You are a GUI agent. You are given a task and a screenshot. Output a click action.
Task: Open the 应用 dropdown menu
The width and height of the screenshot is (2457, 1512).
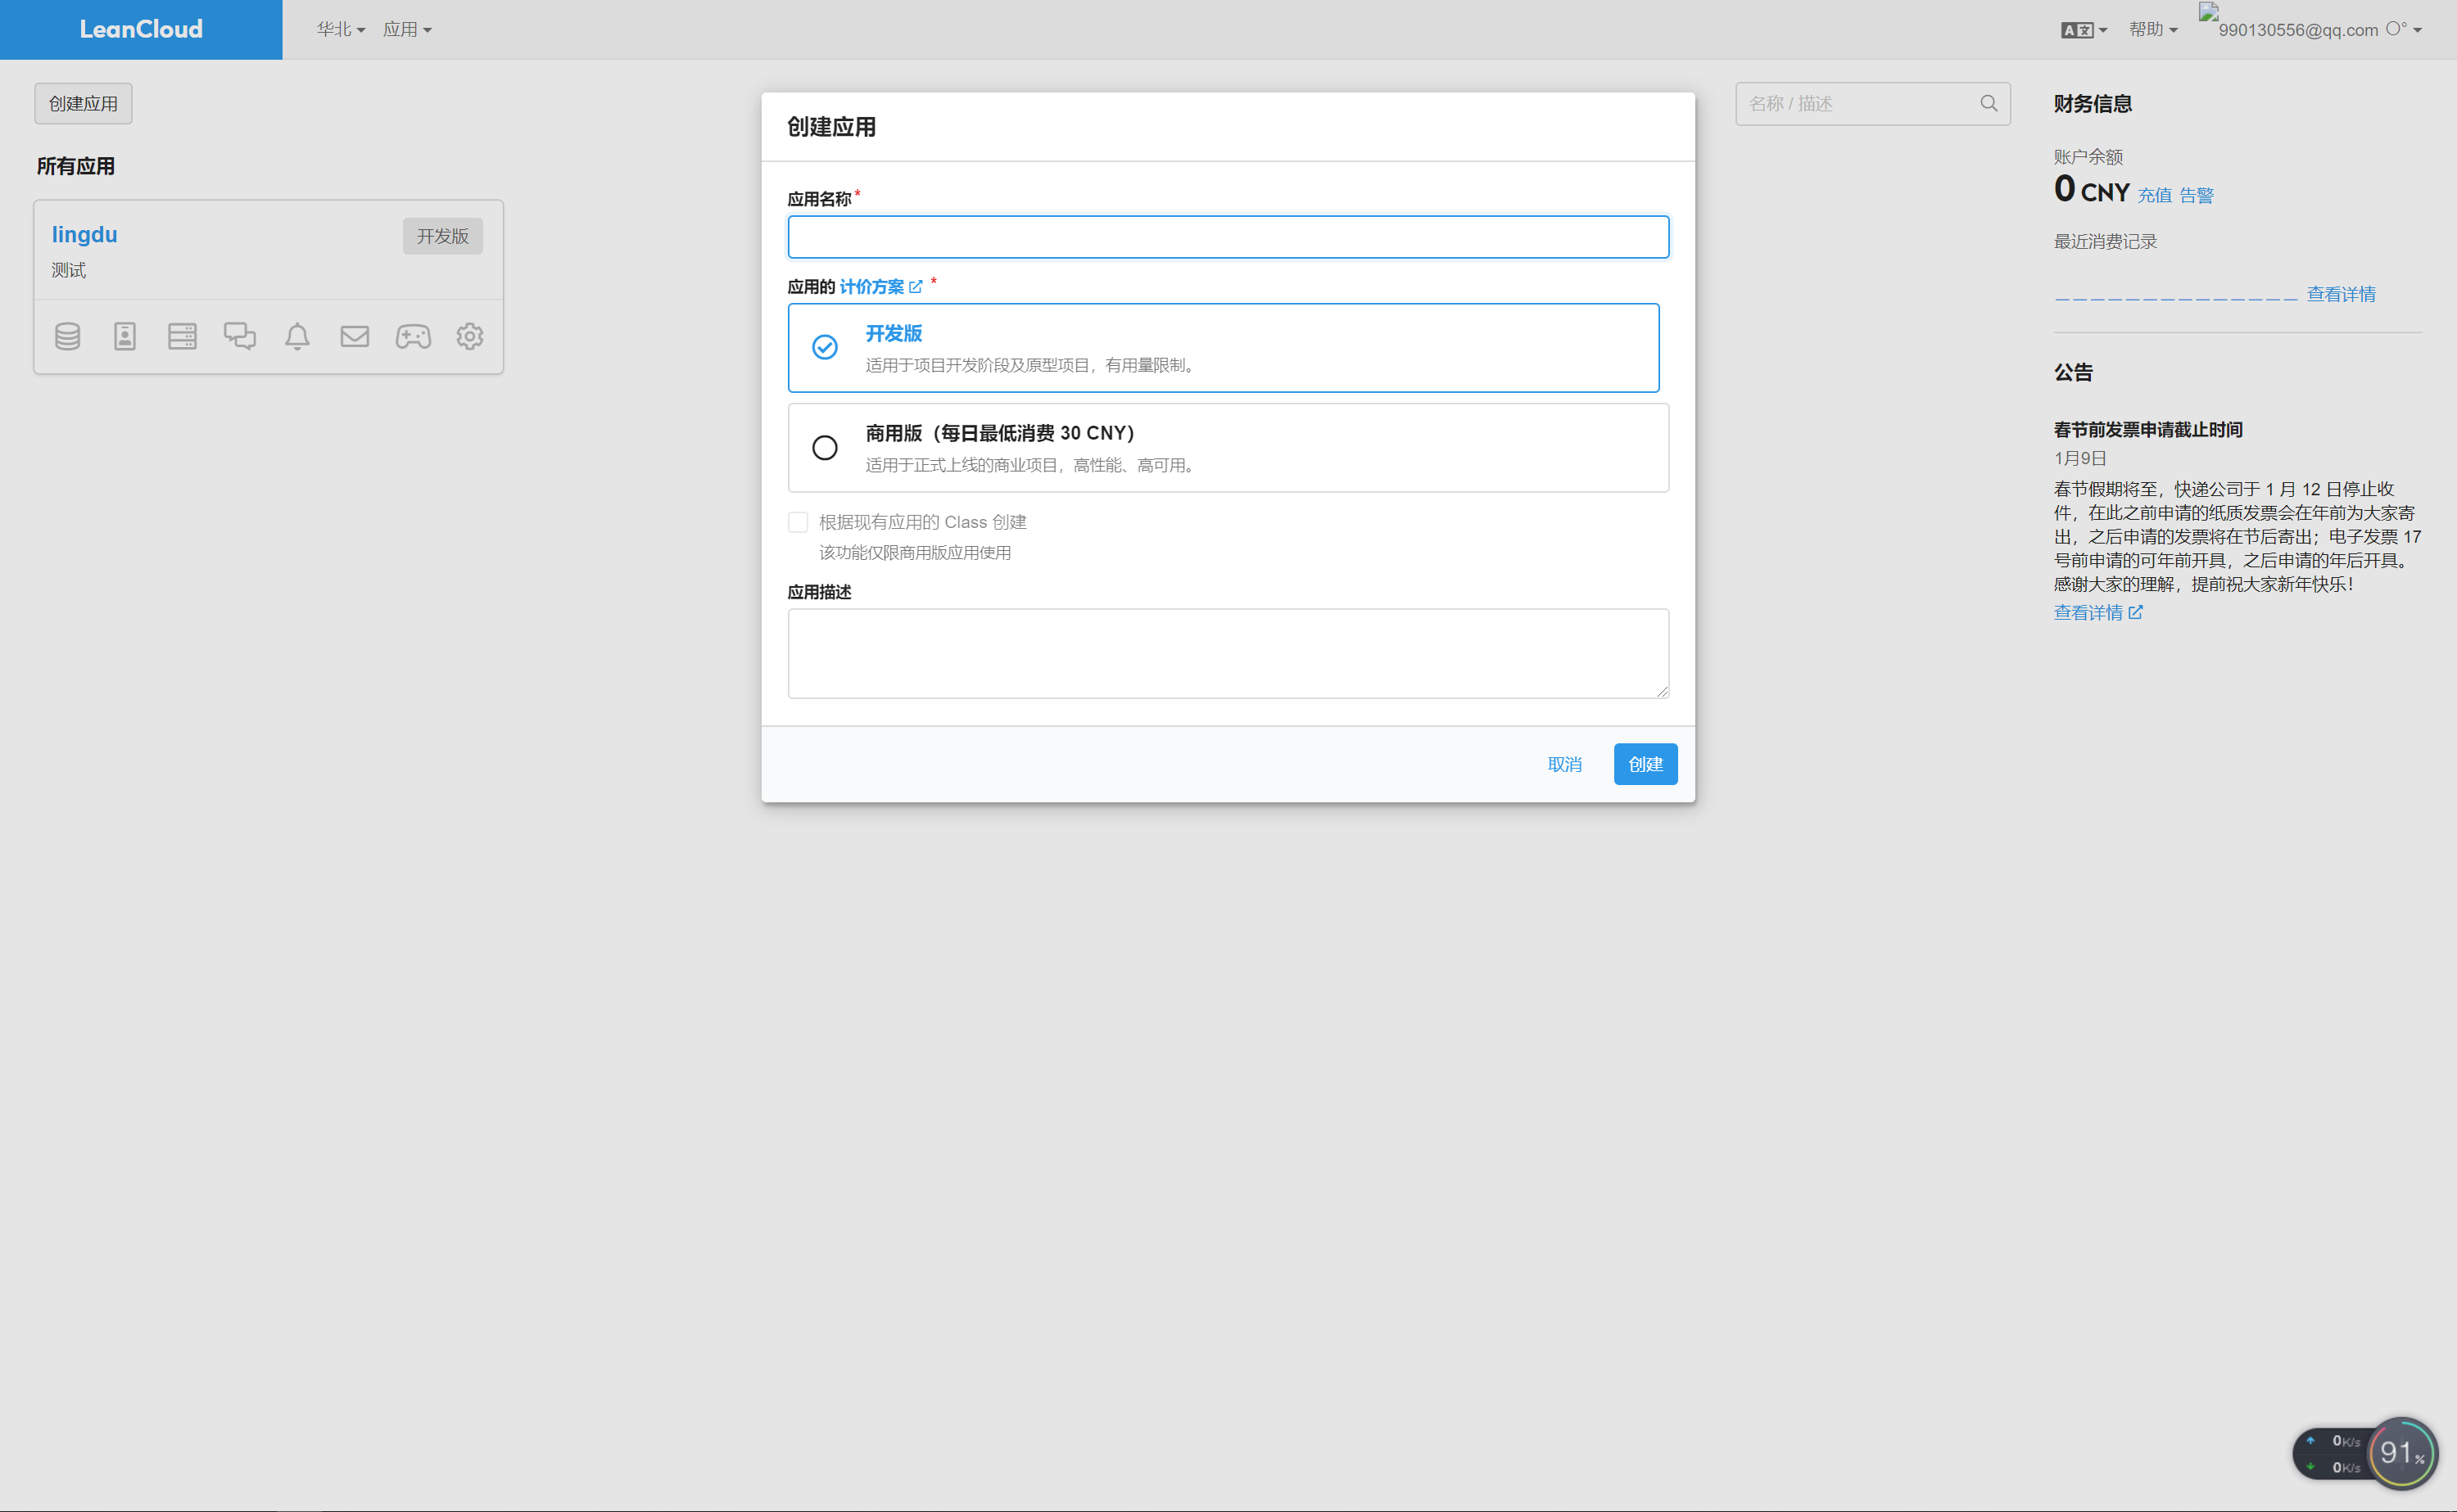pos(407,30)
